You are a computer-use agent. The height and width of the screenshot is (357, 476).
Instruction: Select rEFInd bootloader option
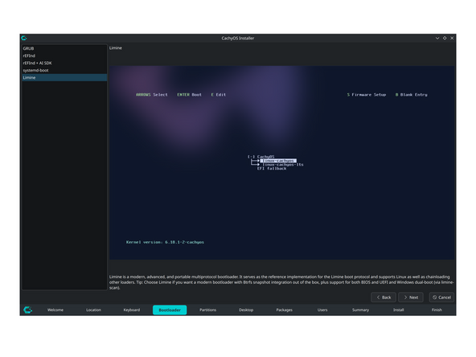point(64,55)
